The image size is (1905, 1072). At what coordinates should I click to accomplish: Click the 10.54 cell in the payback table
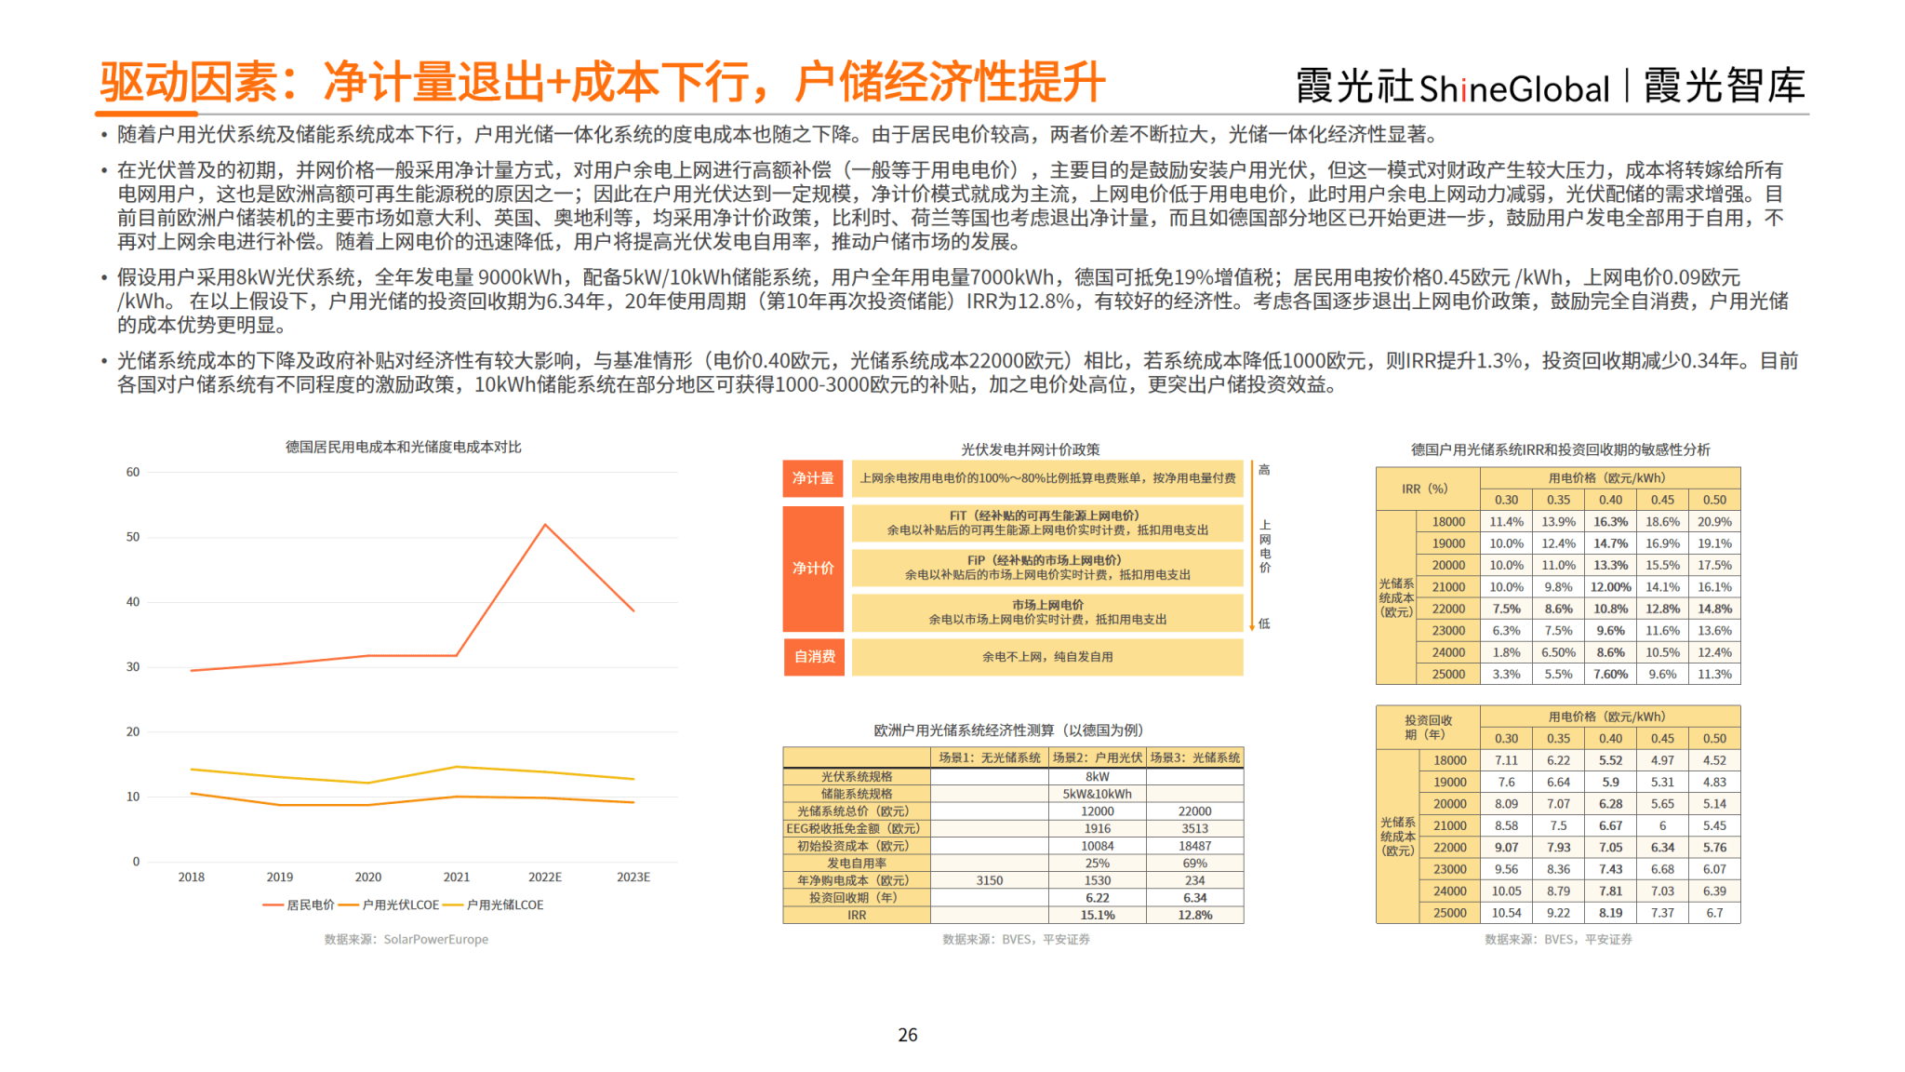click(x=1506, y=913)
